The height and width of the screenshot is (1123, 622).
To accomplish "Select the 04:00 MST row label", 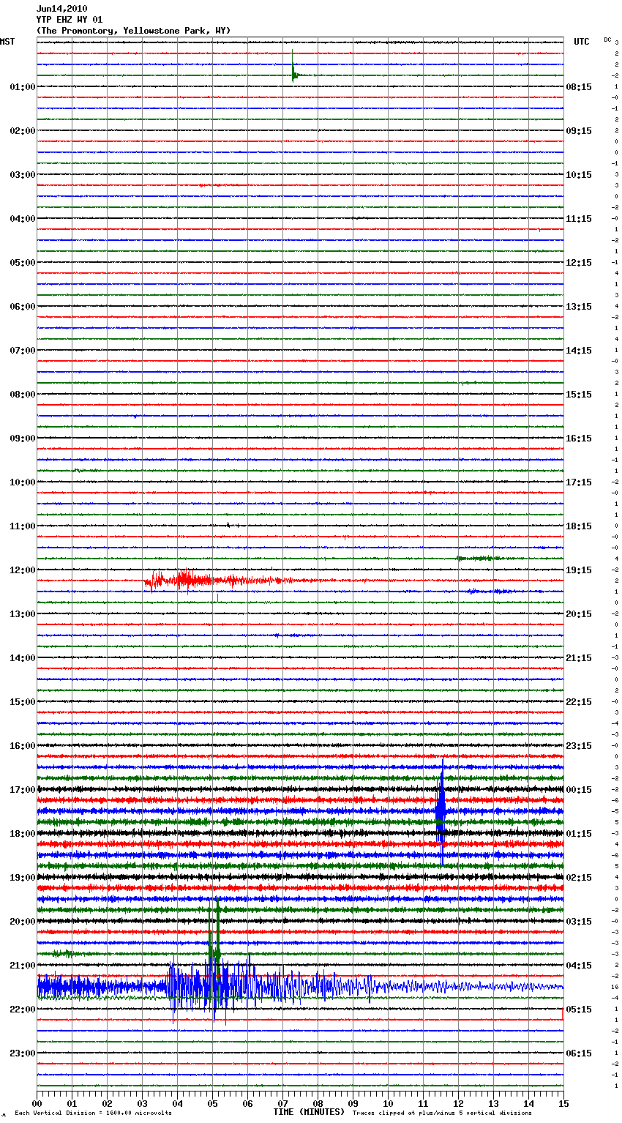I will [x=22, y=219].
